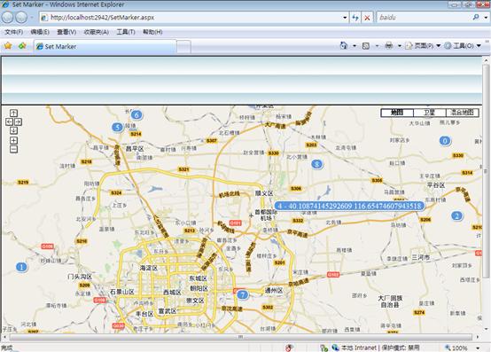The height and width of the screenshot is (352, 491).
Task: Click map marker number 1
Action: tap(21, 267)
